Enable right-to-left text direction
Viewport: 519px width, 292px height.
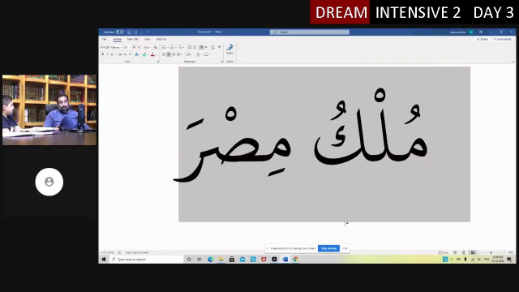point(206,47)
